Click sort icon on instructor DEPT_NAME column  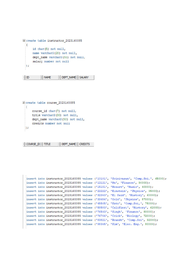click(60, 77)
